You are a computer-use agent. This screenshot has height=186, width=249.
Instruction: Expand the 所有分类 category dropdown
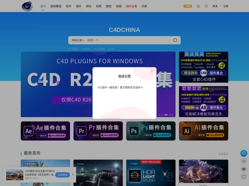coord(78,40)
